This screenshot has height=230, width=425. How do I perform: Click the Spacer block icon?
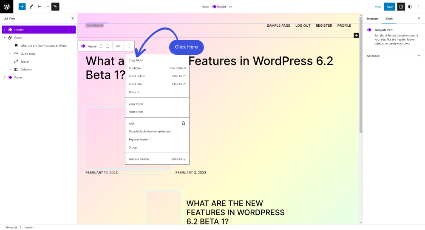pyautogui.click(x=16, y=62)
